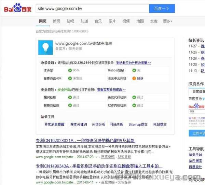
Task: Open 站内搜索 in 工具导航
Action: [x=195, y=161]
